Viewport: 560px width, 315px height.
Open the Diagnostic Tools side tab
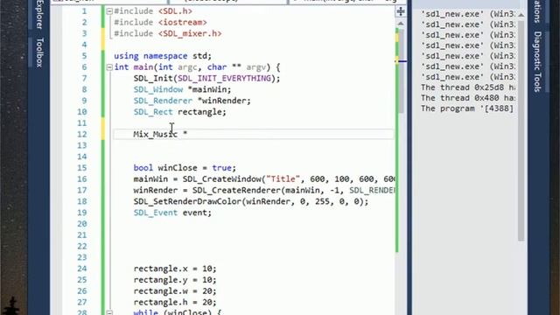point(538,62)
